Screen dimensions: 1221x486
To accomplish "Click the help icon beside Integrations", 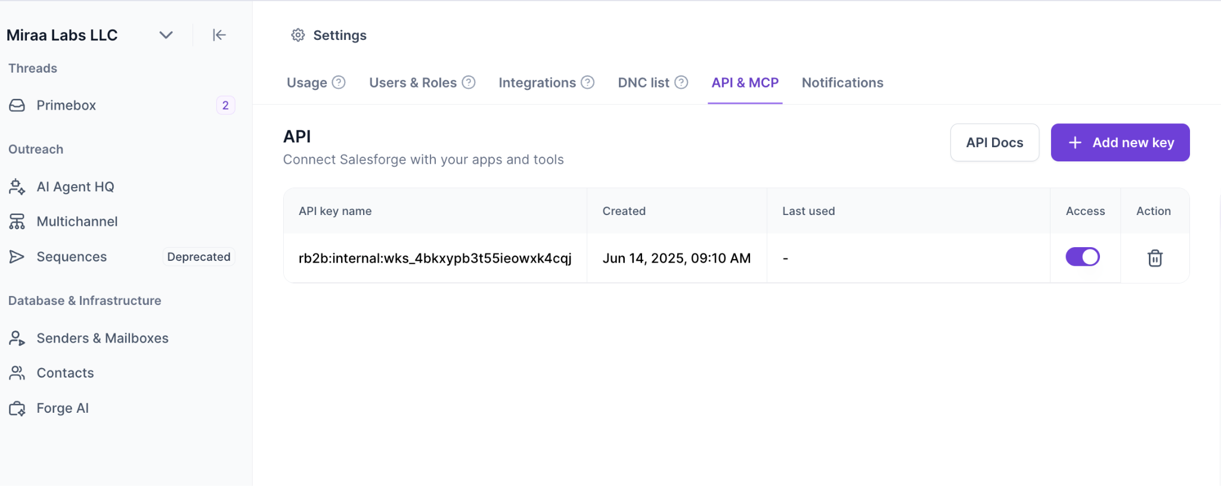I will click(x=588, y=82).
